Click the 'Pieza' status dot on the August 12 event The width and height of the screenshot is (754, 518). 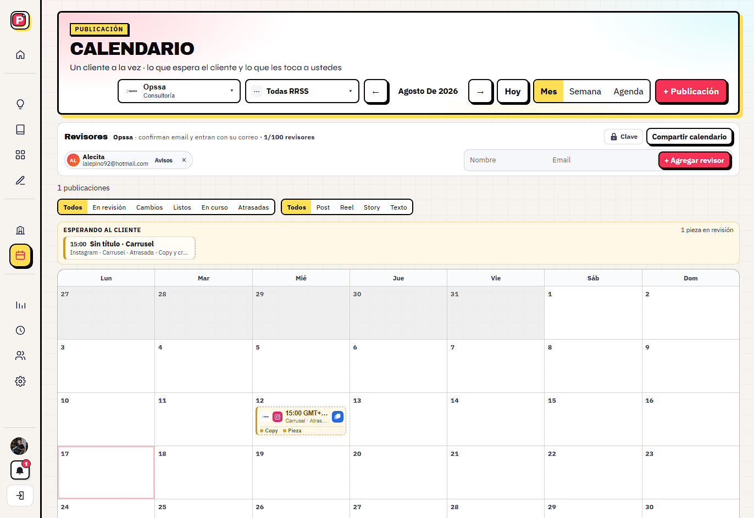292,431
